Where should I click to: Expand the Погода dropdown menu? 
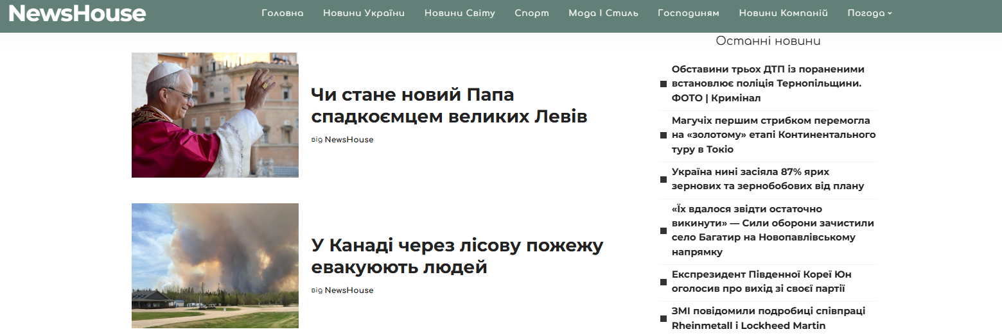point(870,13)
